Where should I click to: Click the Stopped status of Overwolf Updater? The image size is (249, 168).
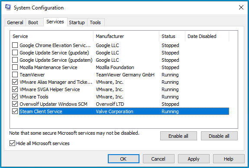(x=170, y=104)
